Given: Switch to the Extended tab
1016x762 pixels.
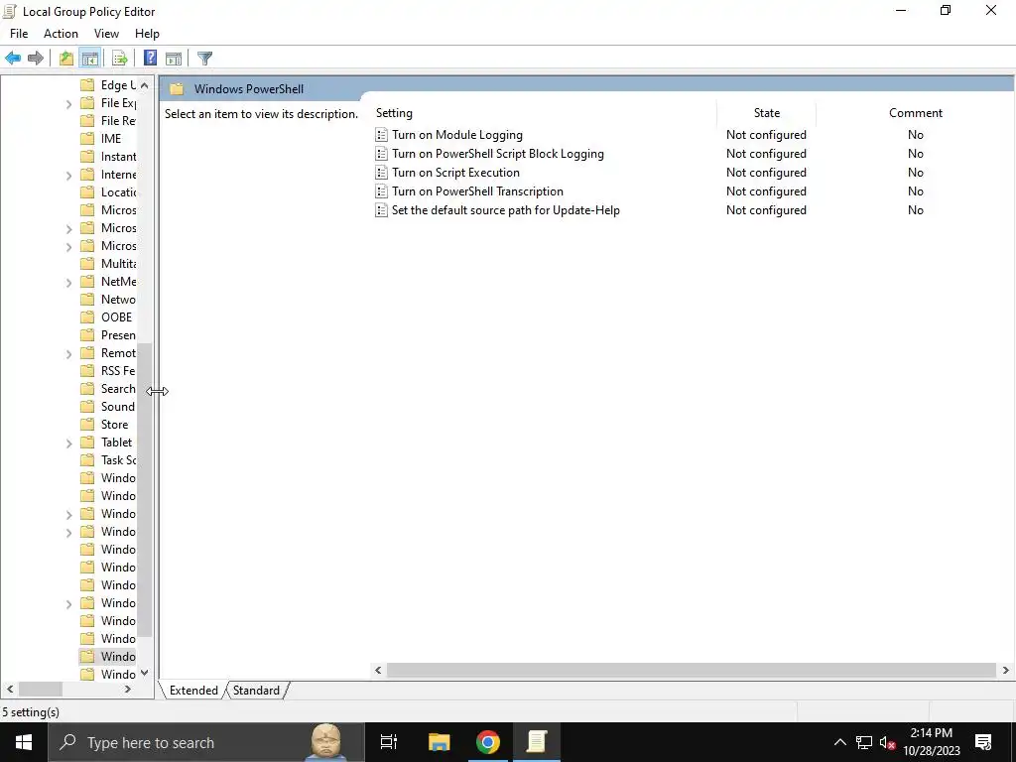Looking at the screenshot, I should [x=193, y=691].
